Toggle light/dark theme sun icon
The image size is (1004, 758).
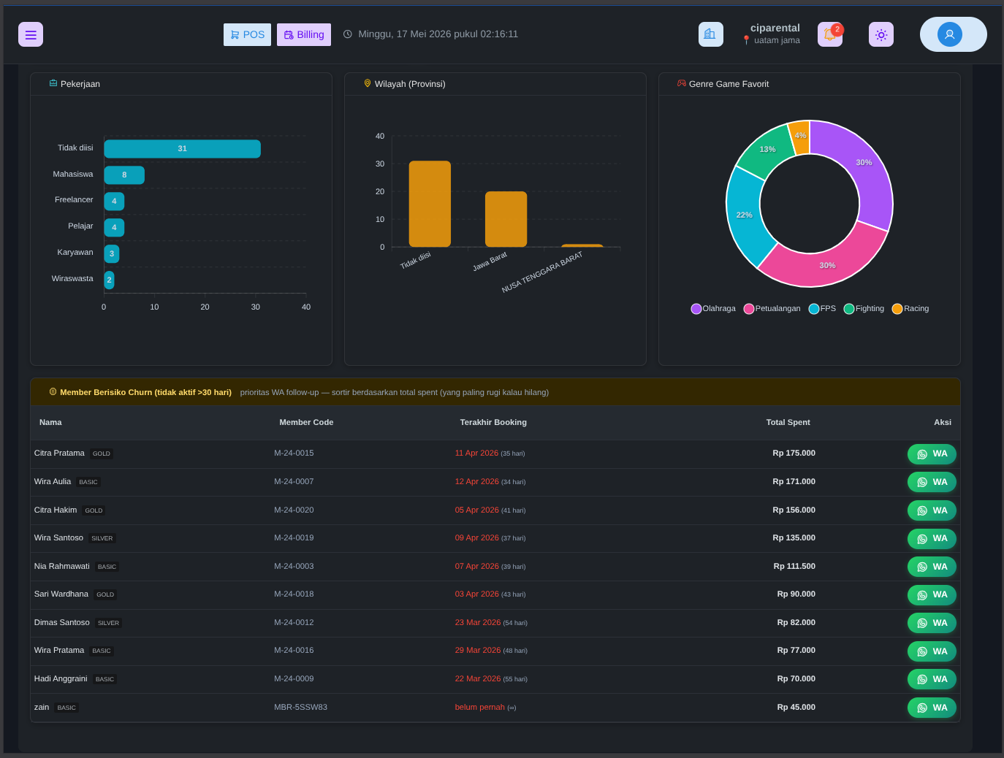pyautogui.click(x=881, y=34)
